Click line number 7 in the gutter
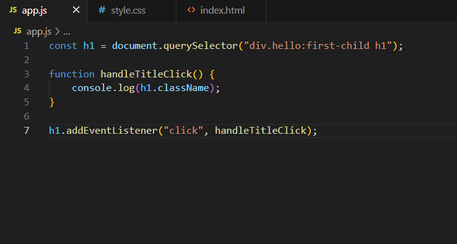The height and width of the screenshot is (244, 457). [x=27, y=130]
